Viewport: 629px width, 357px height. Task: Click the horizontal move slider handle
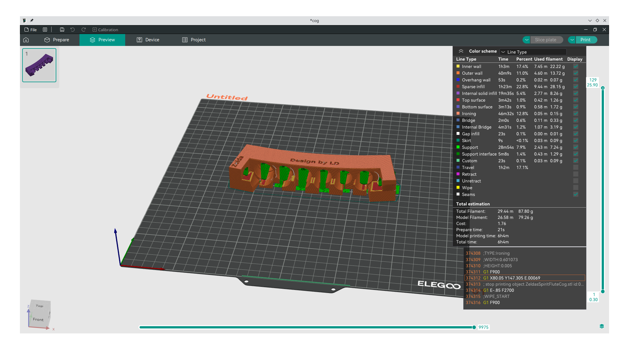coord(474,327)
